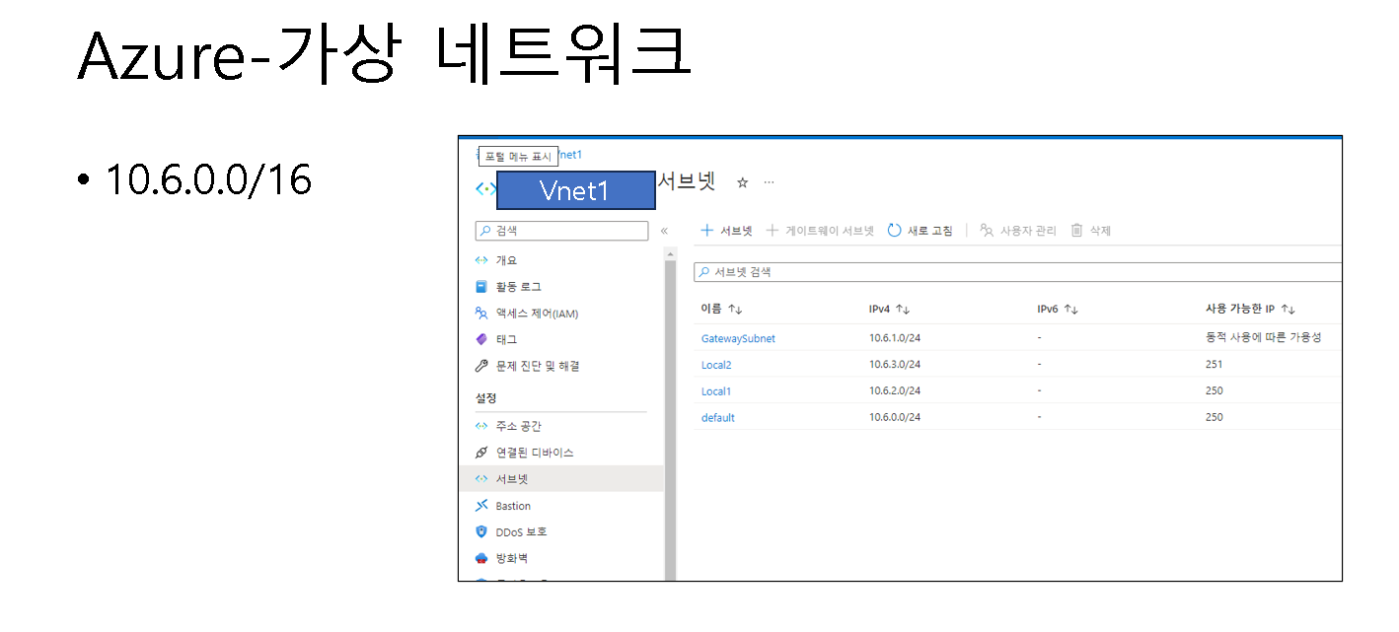Screen dimensions: 1399x632
Task: Click the selected 서브넷 sidebar icon
Action: tap(481, 479)
